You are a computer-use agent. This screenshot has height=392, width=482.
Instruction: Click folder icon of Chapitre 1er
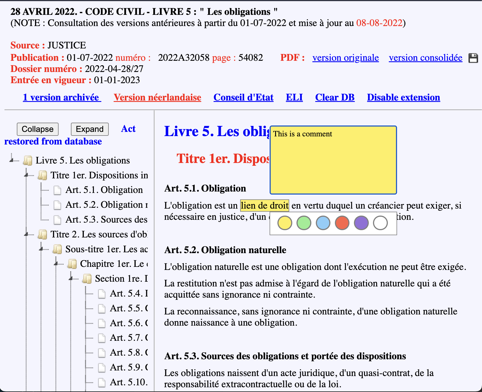pyautogui.click(x=72, y=264)
